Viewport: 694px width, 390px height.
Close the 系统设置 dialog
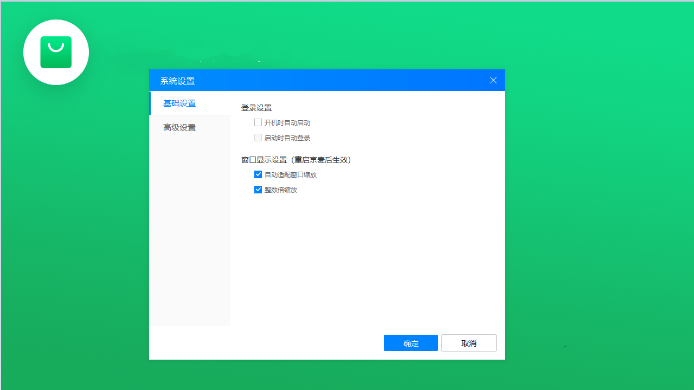click(493, 80)
